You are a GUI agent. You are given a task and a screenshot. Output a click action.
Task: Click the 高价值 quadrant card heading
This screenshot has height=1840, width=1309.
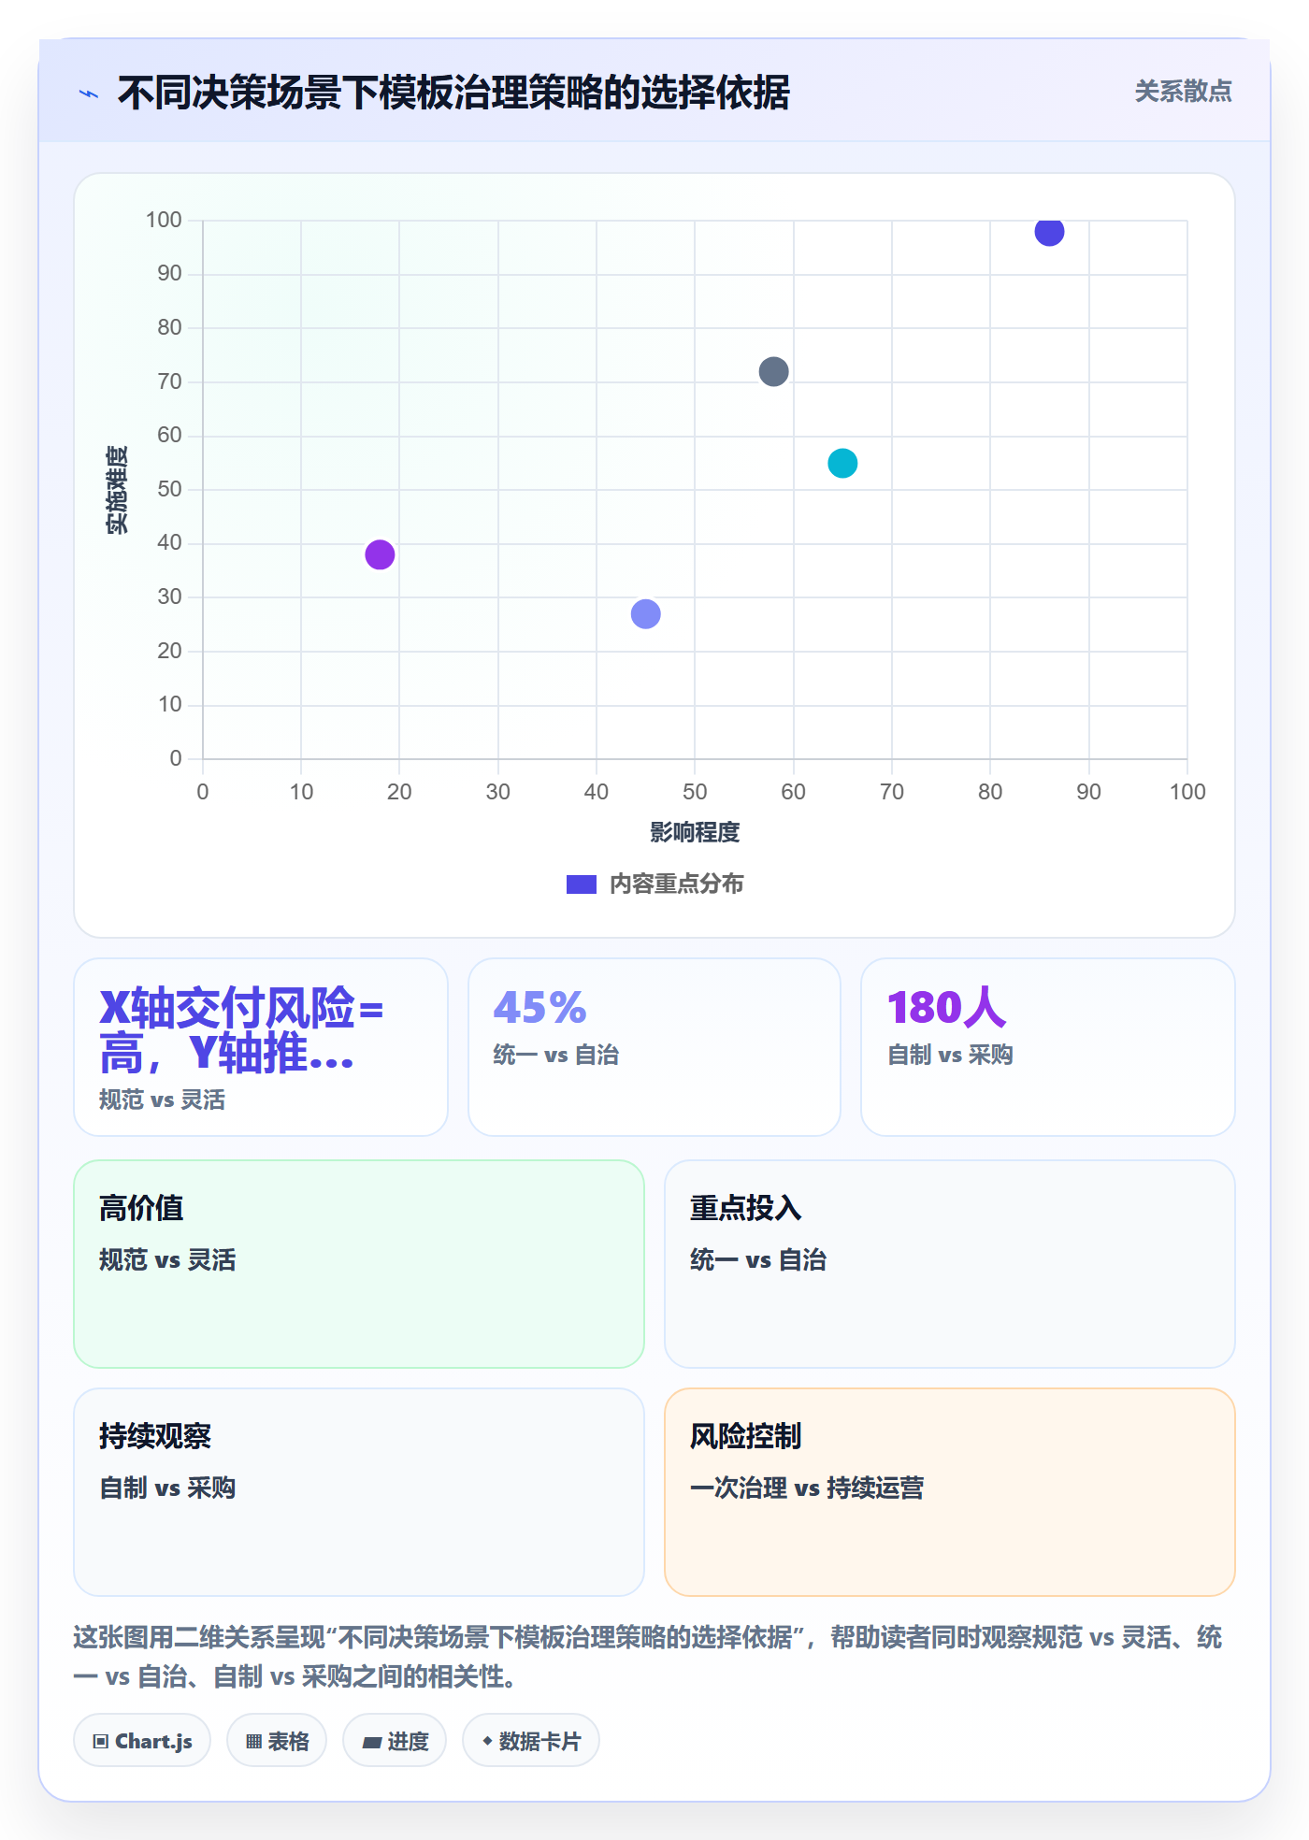point(141,1208)
